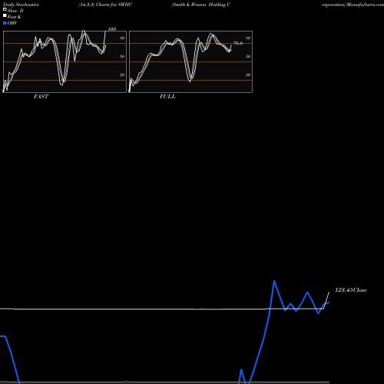Click the 'OBV' legend text
The image size is (384, 384).
pos(12,23)
